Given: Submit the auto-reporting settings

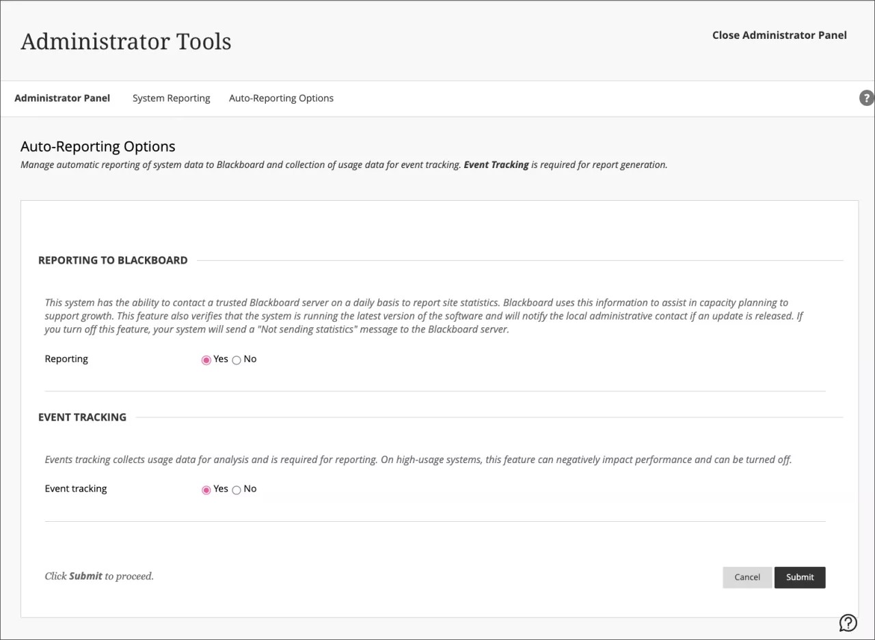Looking at the screenshot, I should pos(800,577).
